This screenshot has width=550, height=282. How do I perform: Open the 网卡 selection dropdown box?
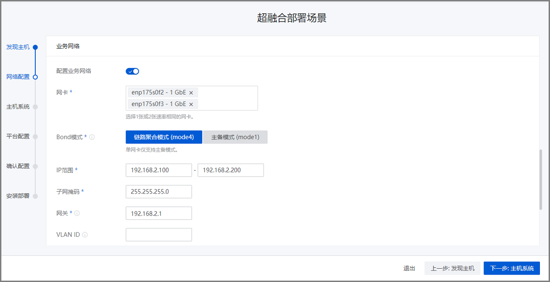[227, 98]
